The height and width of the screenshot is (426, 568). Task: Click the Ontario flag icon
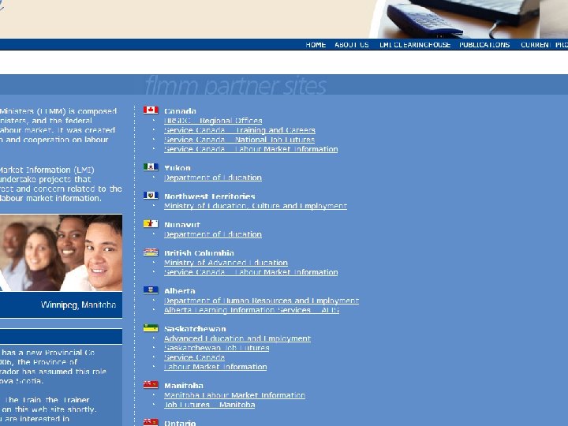pyautogui.click(x=151, y=422)
